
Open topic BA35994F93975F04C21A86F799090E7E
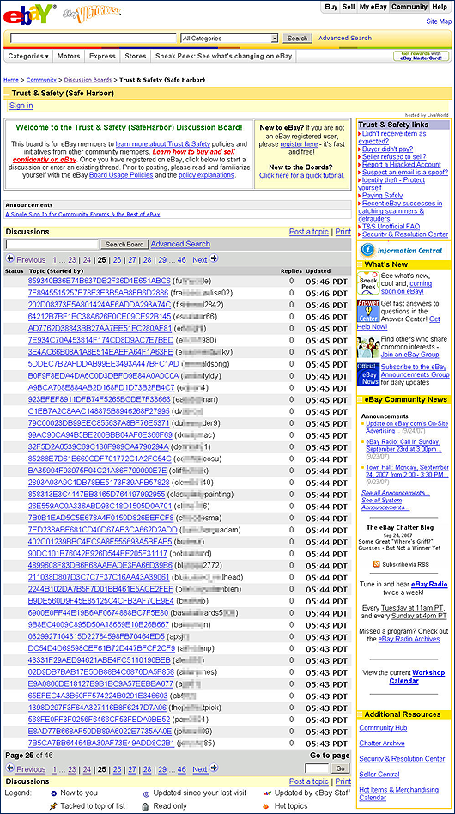point(98,471)
